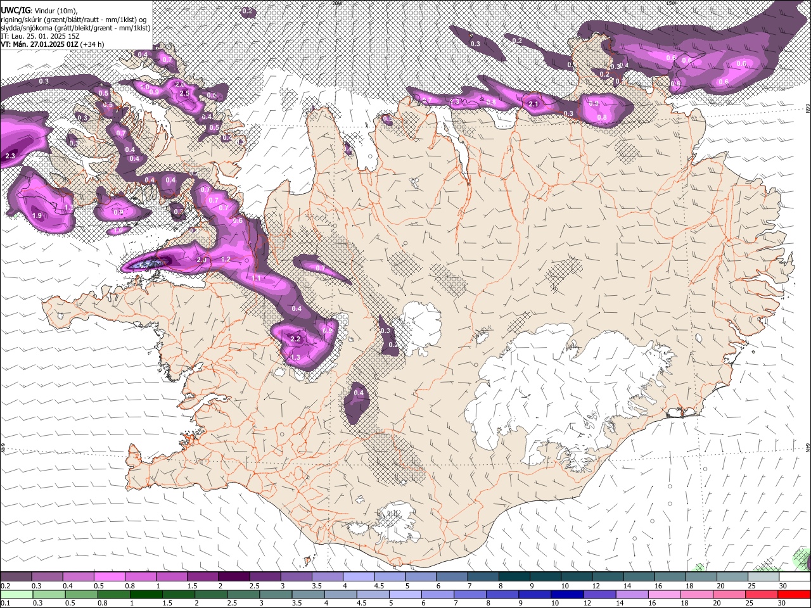811x608 pixels.
Task: Click the bright magenta swatch labeled 0.5
Action: coord(110,576)
